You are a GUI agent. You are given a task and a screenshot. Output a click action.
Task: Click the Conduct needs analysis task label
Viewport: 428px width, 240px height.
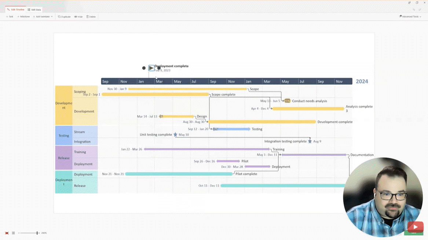pyautogui.click(x=310, y=101)
